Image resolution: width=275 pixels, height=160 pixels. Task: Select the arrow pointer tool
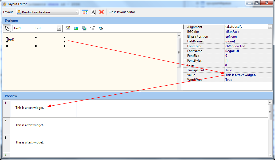coord(7,28)
